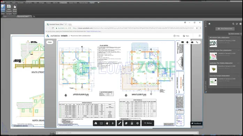
Task: Close the Autodesk Viewer browser tab
Action: click(x=66, y=24)
